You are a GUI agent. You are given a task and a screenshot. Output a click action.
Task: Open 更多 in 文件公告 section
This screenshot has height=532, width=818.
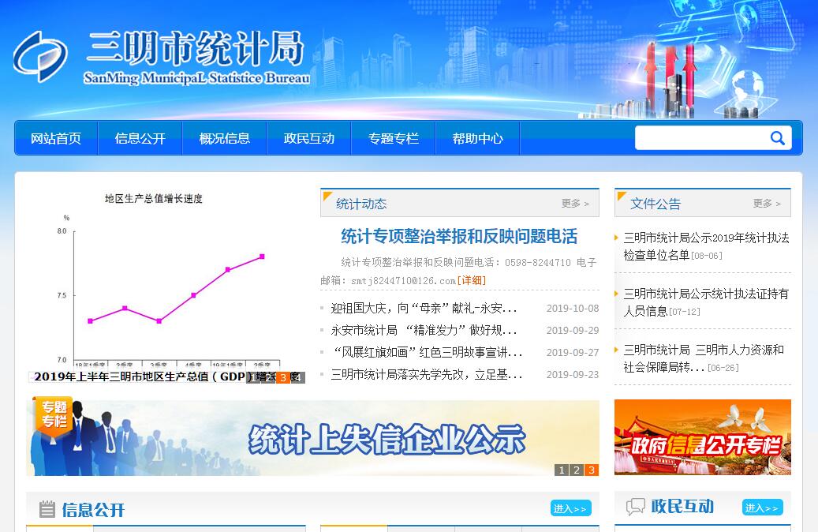click(767, 204)
